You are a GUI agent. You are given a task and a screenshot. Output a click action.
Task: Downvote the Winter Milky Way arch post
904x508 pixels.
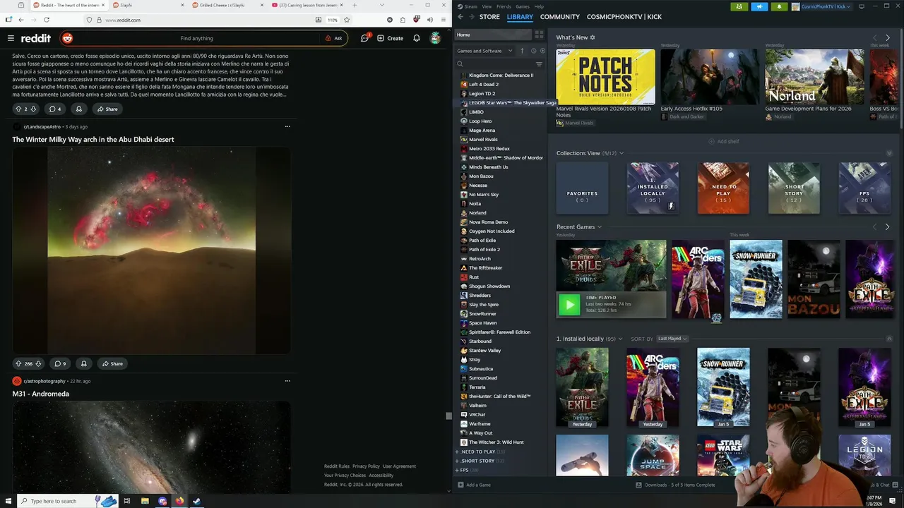click(x=38, y=363)
